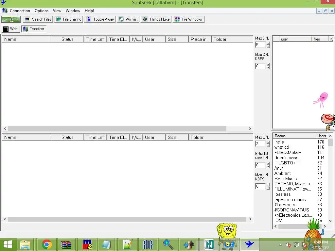Open the Options menu
This screenshot has height=251, width=335.
click(42, 11)
